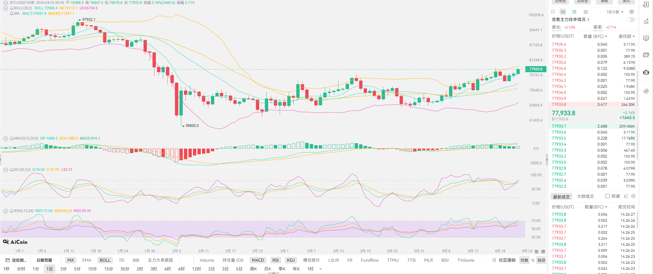Select the buy-orders-only order book view icon
Image resolution: width=653 pixels, height=274 pixels.
pyautogui.click(x=574, y=12)
